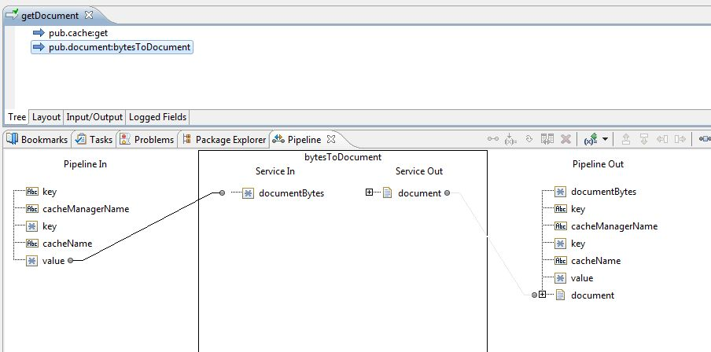Click the string icon beside Pipeline In cacheName
Viewport: 711px width, 352px height.
pyautogui.click(x=32, y=244)
